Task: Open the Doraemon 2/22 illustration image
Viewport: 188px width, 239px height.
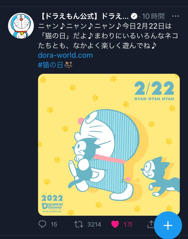Action: point(109,145)
